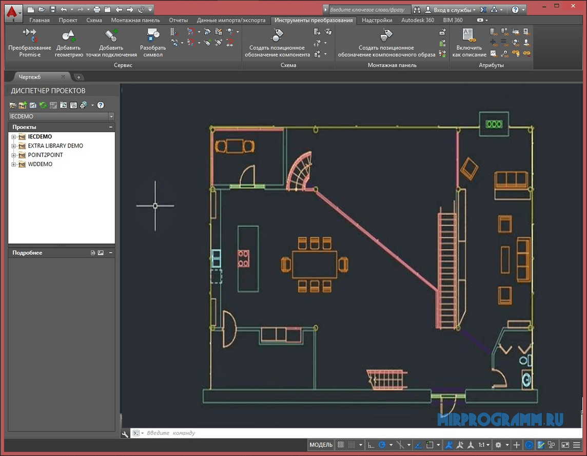Click Вход в службы sign-in button
This screenshot has height=456, width=587.
click(x=450, y=10)
